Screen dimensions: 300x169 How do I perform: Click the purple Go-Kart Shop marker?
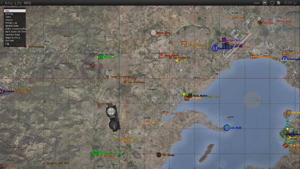[x=224, y=40]
